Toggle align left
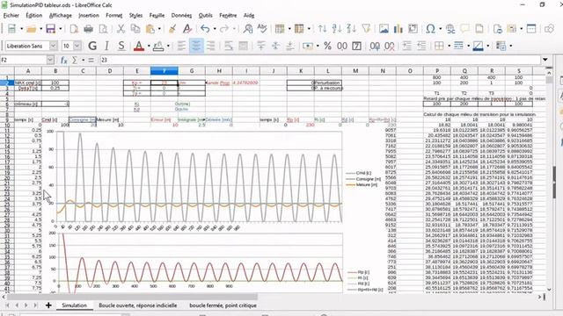Screen dimensions: 563x316 tap(181, 46)
